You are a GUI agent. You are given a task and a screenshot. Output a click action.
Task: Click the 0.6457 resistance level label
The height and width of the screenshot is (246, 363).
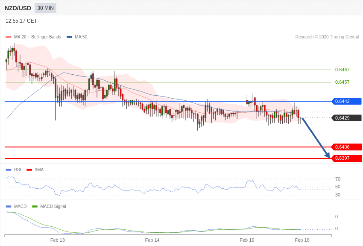(x=342, y=82)
